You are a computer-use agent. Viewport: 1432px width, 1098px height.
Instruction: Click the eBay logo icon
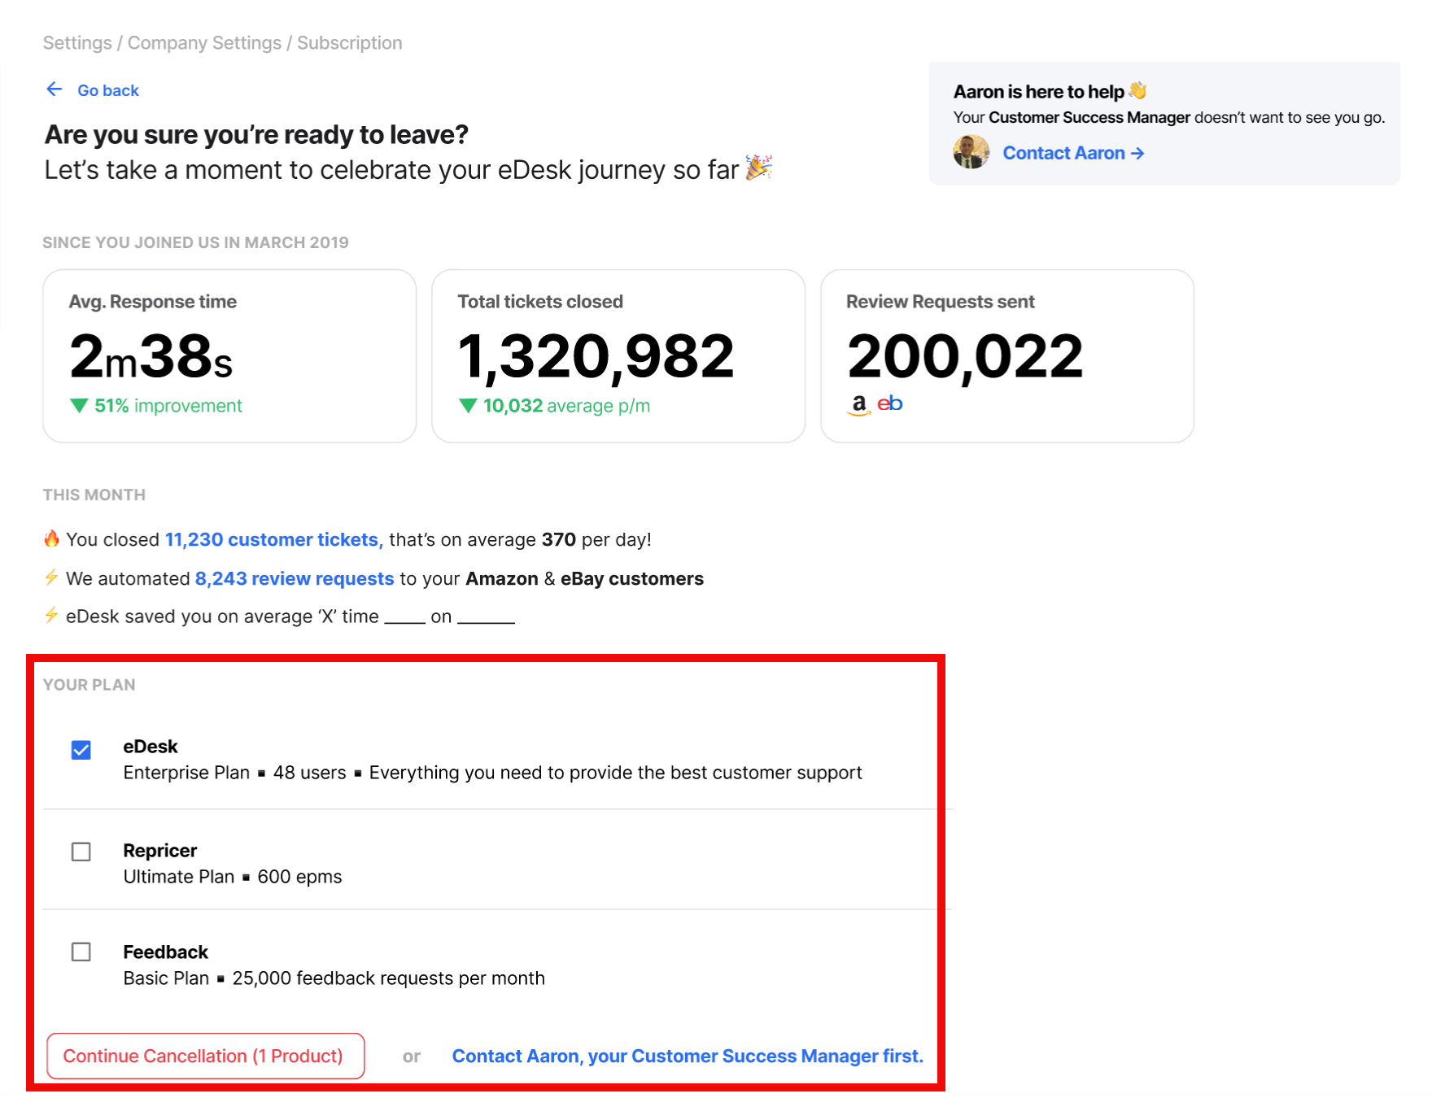tap(889, 403)
